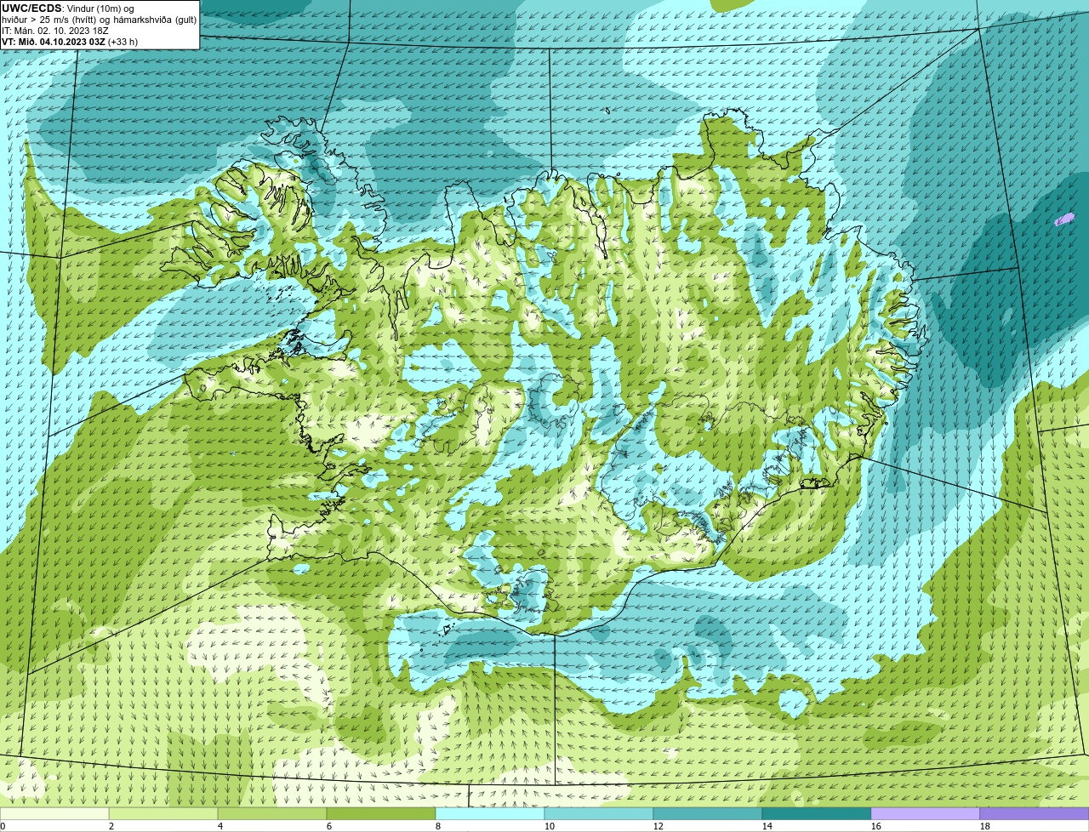Click the "IT: Mán. 02. 10. 2023 18Z" line

[x=55, y=31]
